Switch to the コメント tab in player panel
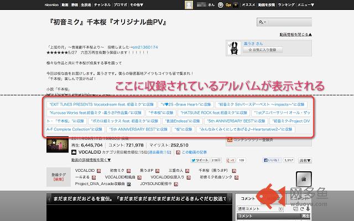The width and height of the screenshot is (354, 221). pyautogui.click(x=248, y=198)
